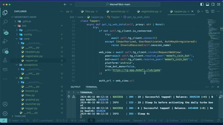Open the AWS toolkit view
Viewport: 223px width, 125px height.
[x=5, y=69]
